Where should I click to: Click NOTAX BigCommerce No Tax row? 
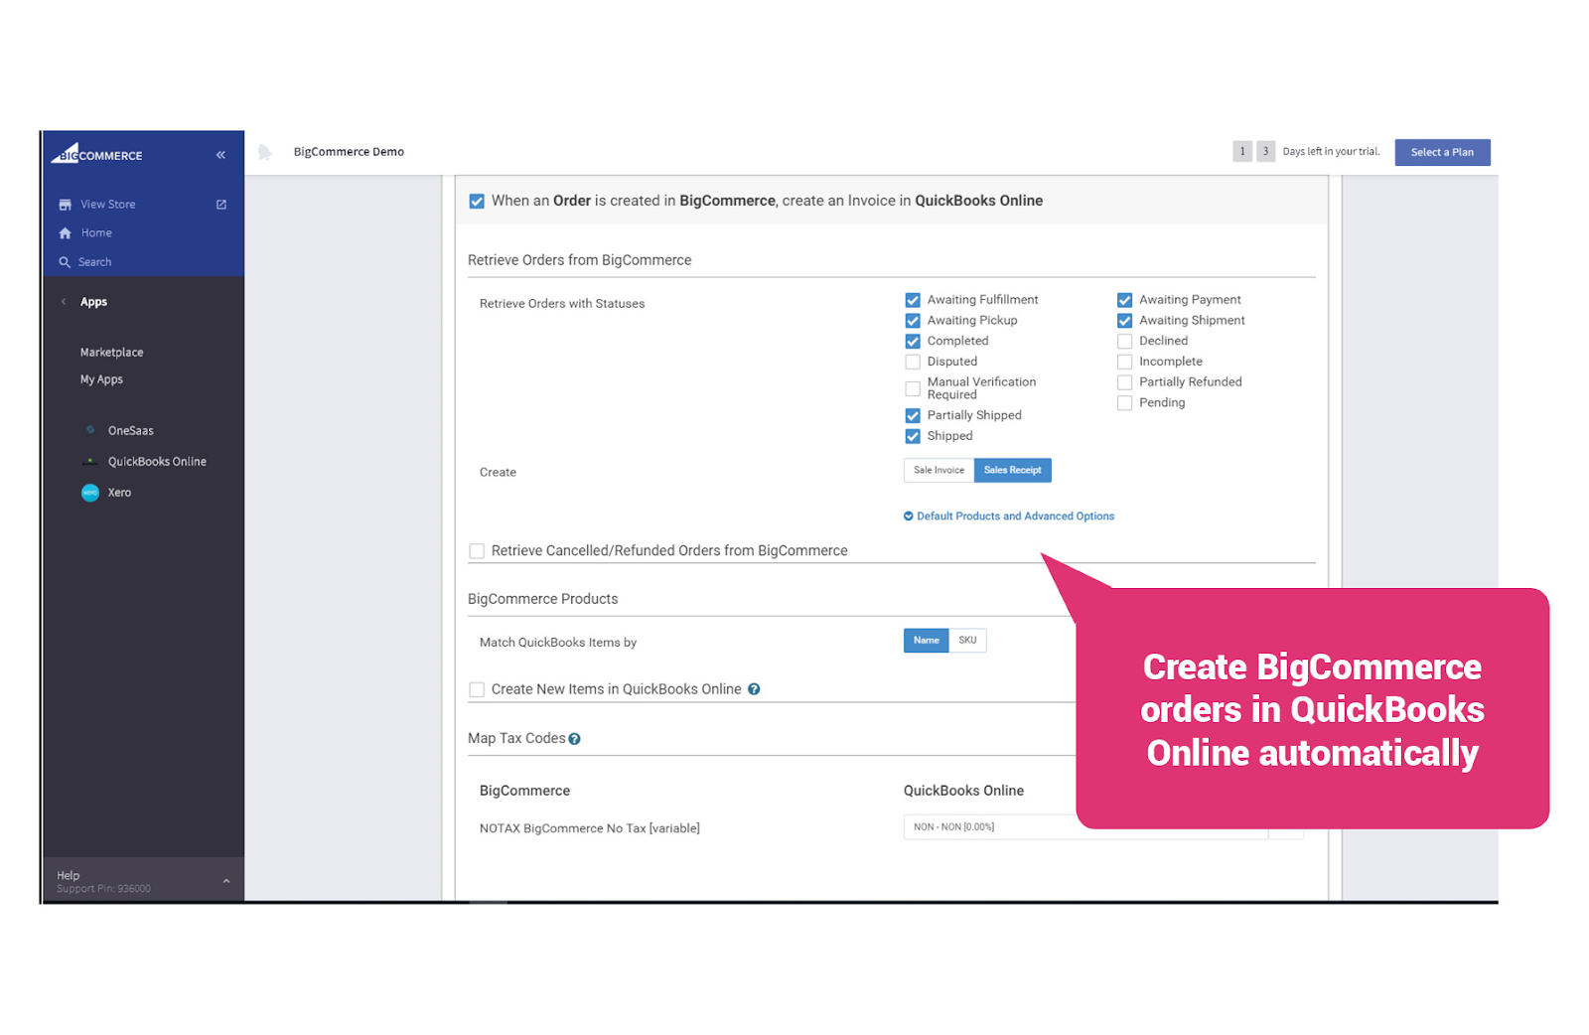click(x=590, y=828)
